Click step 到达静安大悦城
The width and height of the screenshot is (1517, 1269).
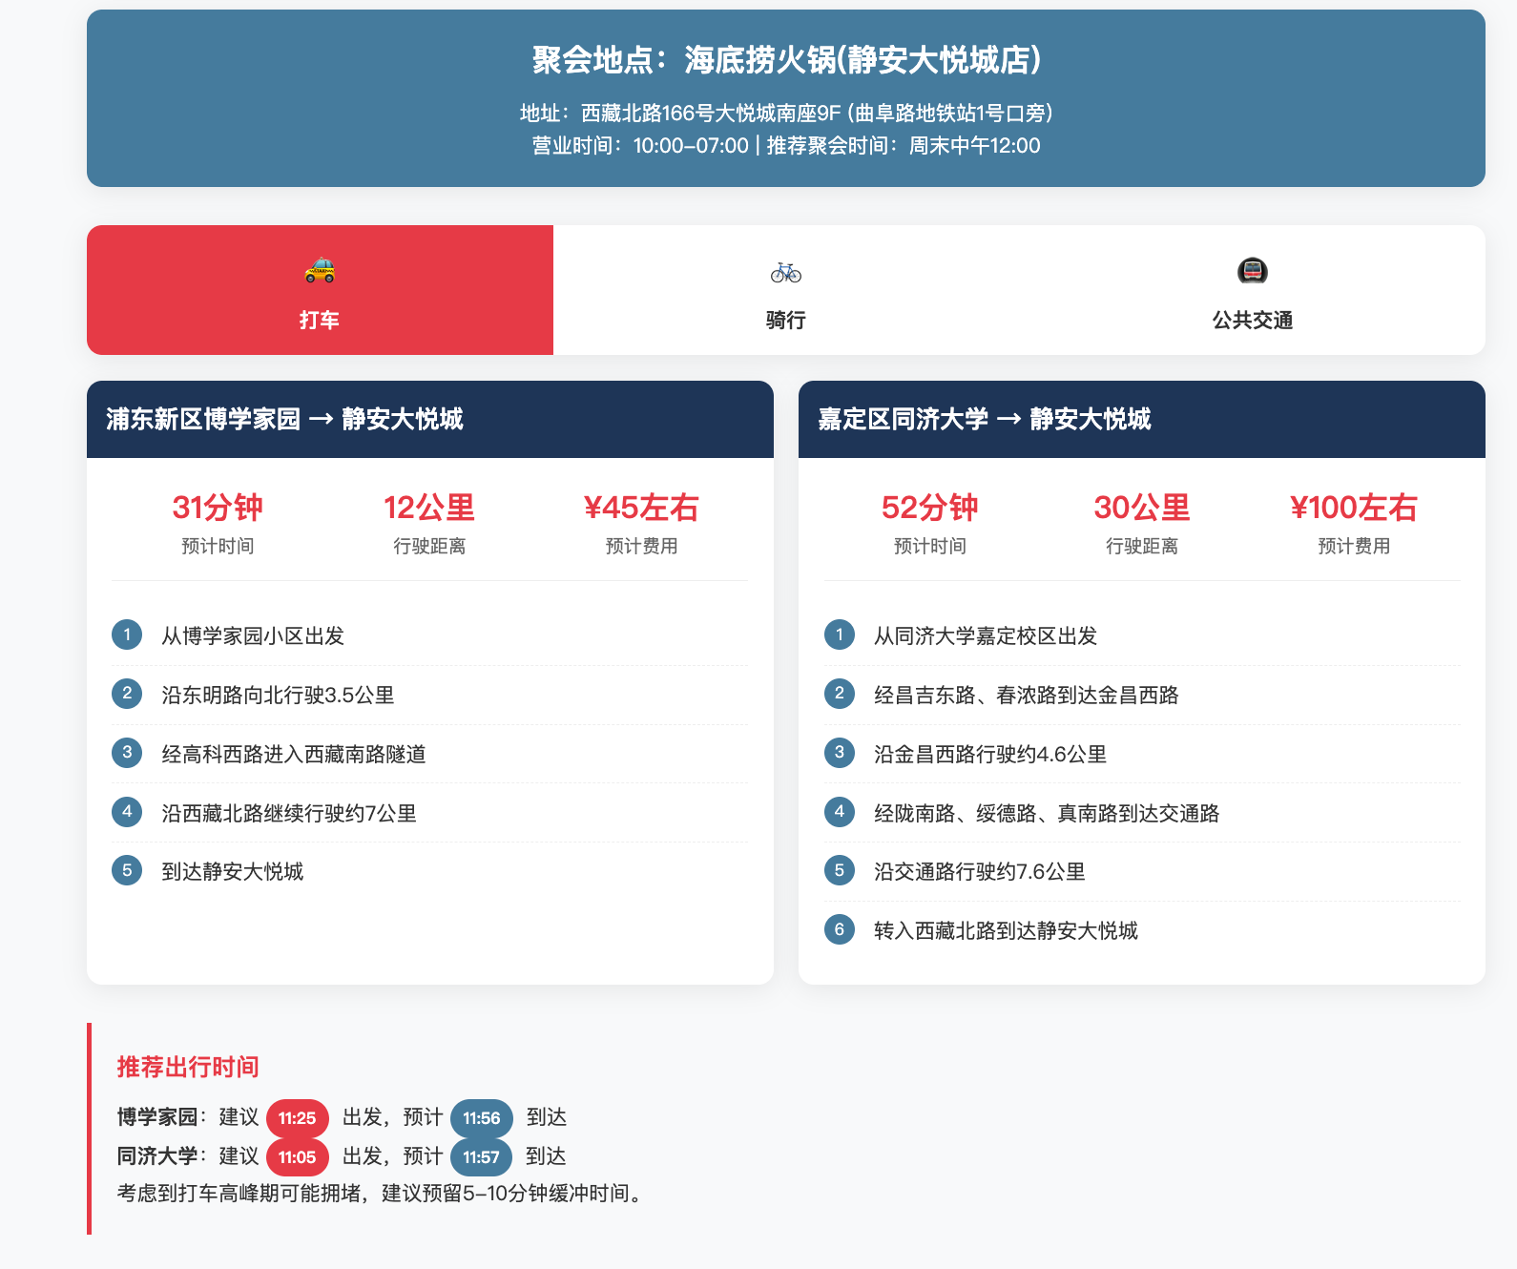429,871
